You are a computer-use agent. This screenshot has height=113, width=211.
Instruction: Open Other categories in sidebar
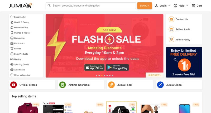[x=20, y=75]
